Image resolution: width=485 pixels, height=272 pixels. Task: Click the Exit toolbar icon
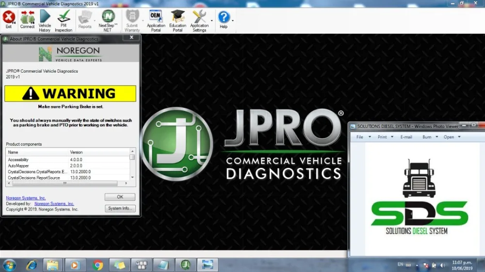click(9, 19)
